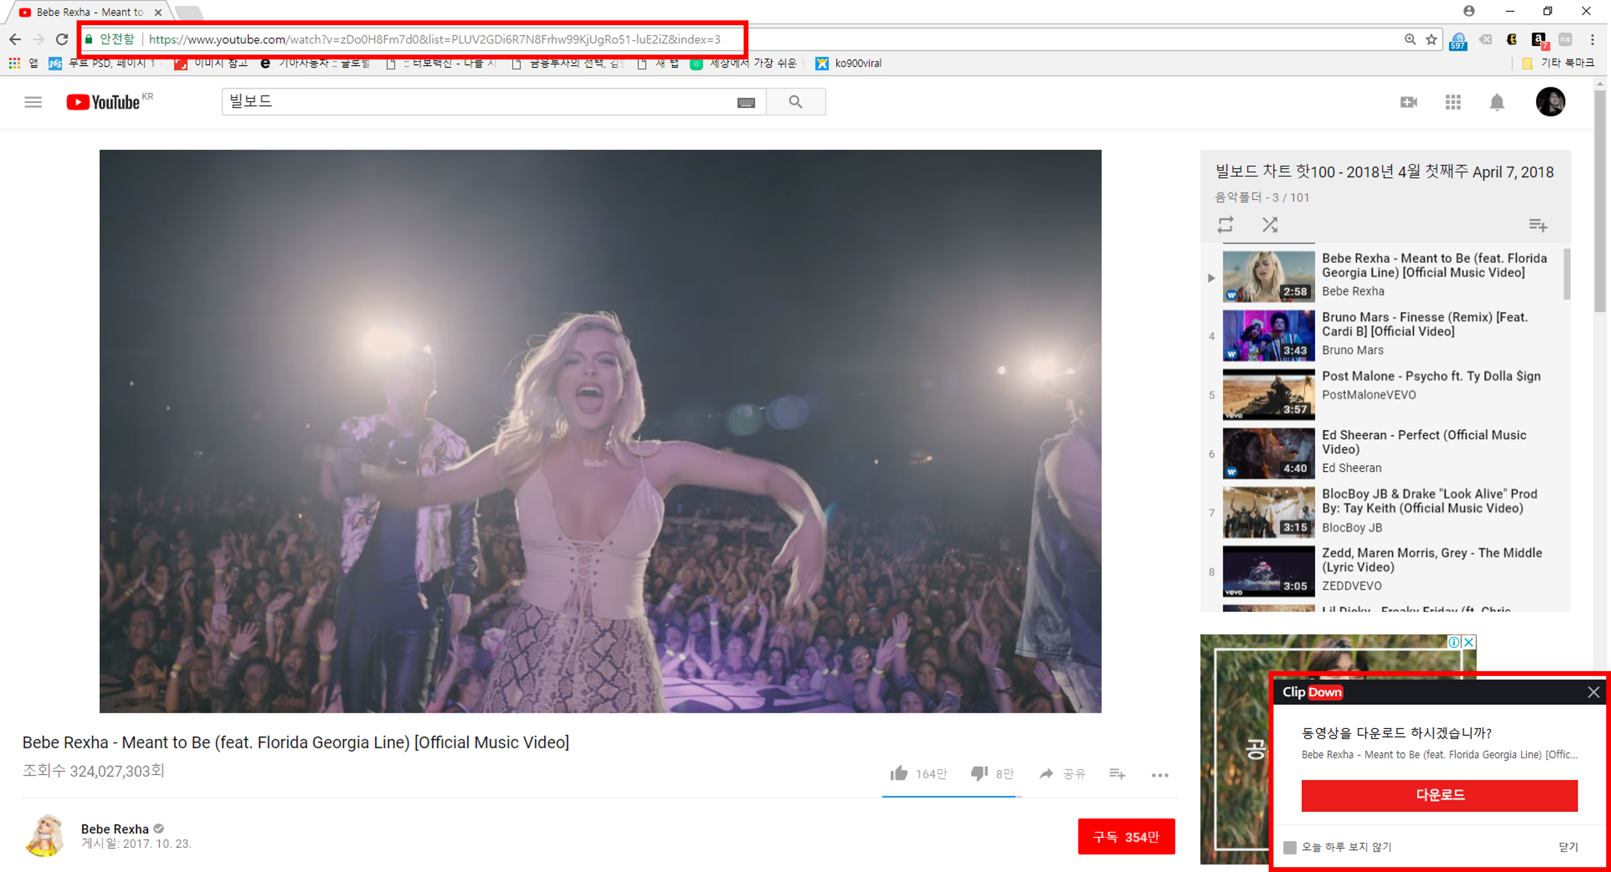The width and height of the screenshot is (1611, 872).
Task: Open the Chrome profile icon in title bar
Action: [x=1468, y=11]
